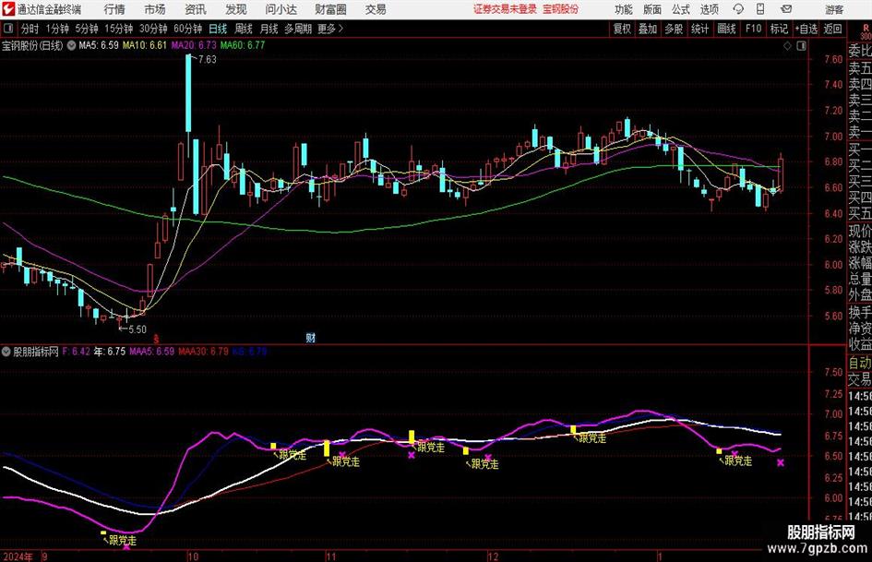Open the 发现 menu
The height and width of the screenshot is (562, 872).
pyautogui.click(x=236, y=9)
